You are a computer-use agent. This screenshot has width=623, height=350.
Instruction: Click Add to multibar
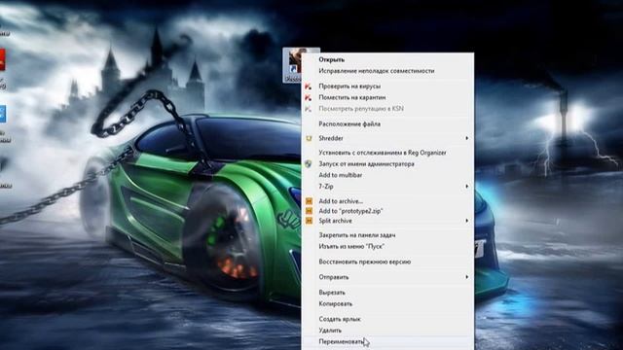[x=340, y=175]
